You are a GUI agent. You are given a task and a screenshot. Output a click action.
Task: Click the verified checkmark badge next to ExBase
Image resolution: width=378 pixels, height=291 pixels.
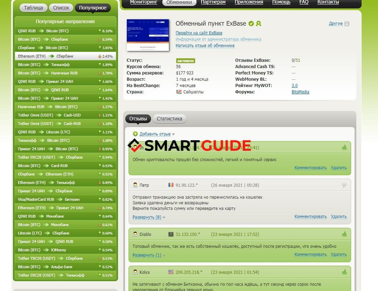click(x=251, y=24)
